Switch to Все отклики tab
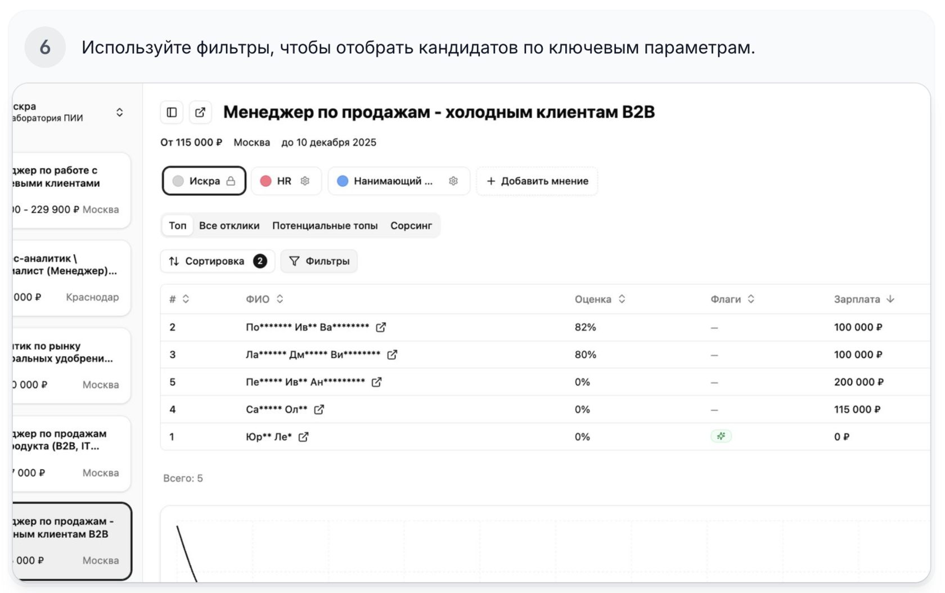 click(x=229, y=226)
